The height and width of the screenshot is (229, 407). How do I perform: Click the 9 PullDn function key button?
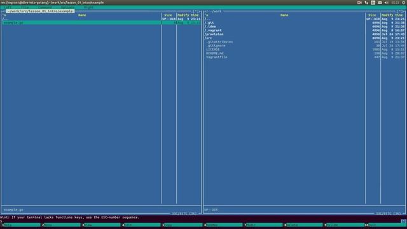coord(343,225)
